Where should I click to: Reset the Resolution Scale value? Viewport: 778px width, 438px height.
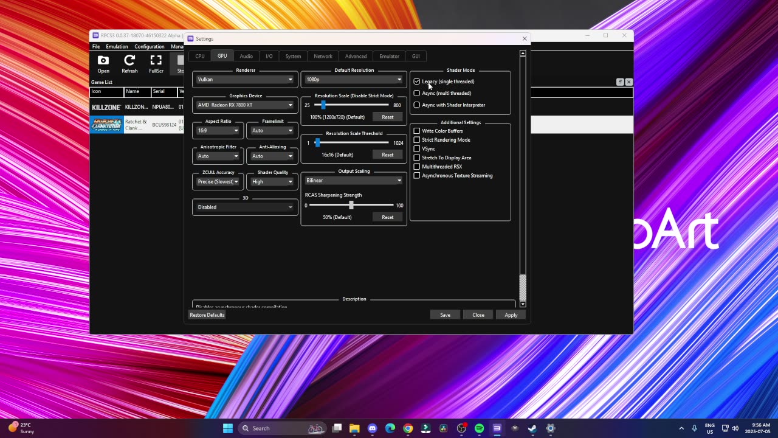[387, 117]
